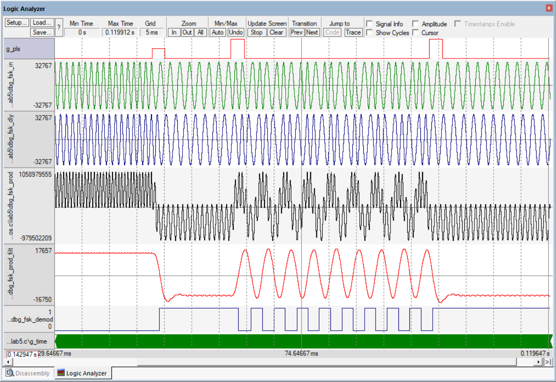This screenshot has height=382, width=556.
Task: Enable the Signal Info checkbox
Action: 370,24
